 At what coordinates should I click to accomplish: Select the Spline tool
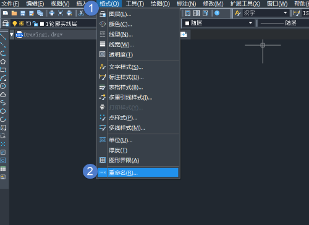(x=3, y=103)
